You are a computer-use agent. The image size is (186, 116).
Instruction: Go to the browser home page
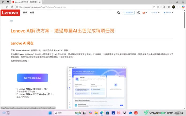pos(12,7)
